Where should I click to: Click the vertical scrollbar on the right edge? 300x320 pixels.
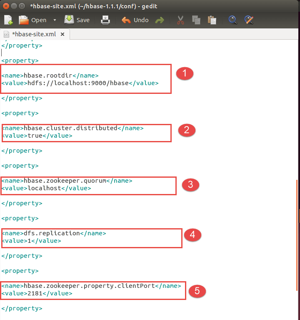[297, 234]
